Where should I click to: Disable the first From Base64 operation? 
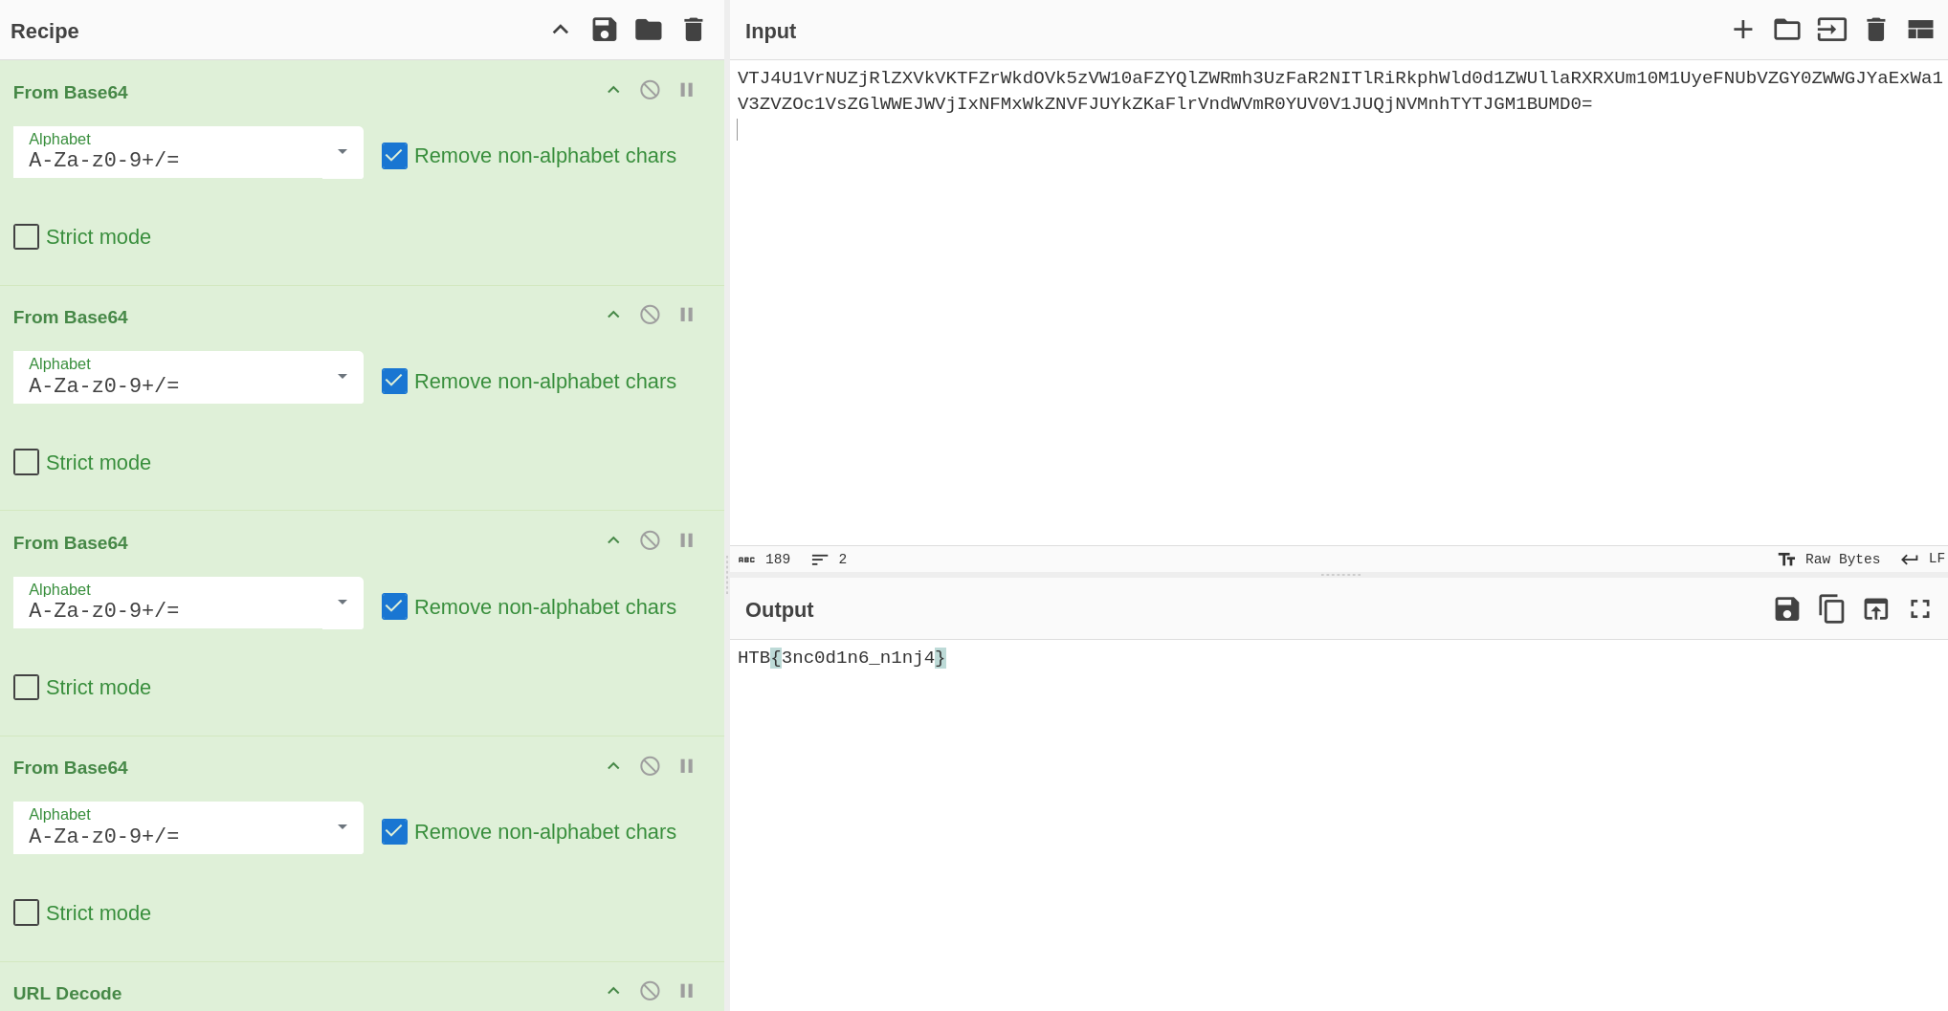point(650,90)
